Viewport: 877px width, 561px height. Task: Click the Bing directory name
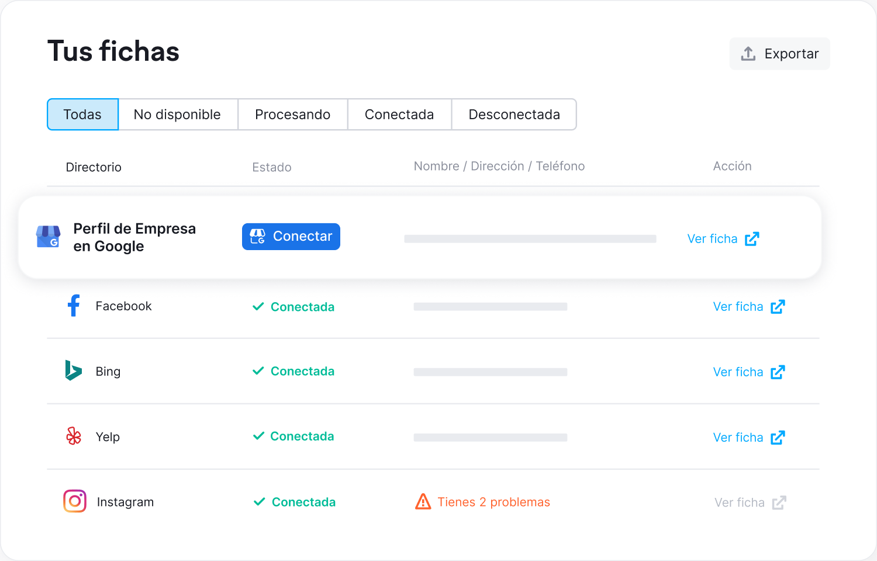pos(108,372)
